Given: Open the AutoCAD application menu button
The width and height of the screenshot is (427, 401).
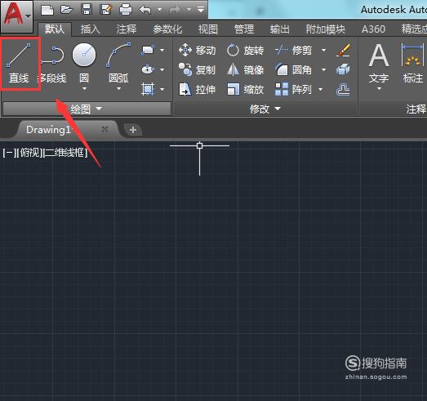Looking at the screenshot, I should (x=17, y=16).
